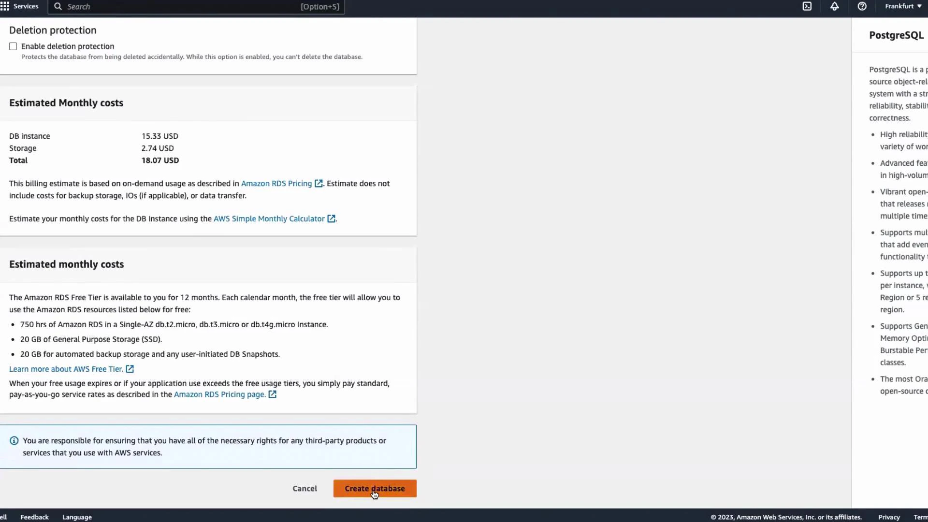Open the notifications bell icon

pos(835,6)
